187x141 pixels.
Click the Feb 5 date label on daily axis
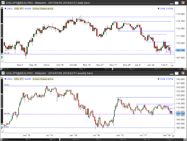coord(164,65)
